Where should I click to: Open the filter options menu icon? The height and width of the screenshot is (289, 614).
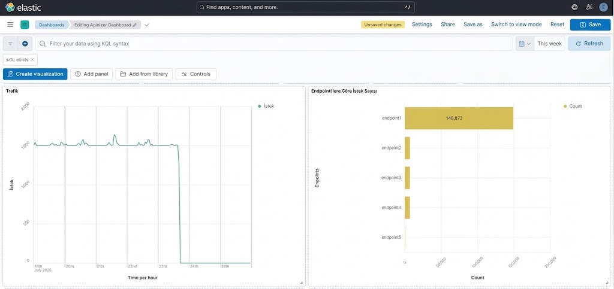10,44
